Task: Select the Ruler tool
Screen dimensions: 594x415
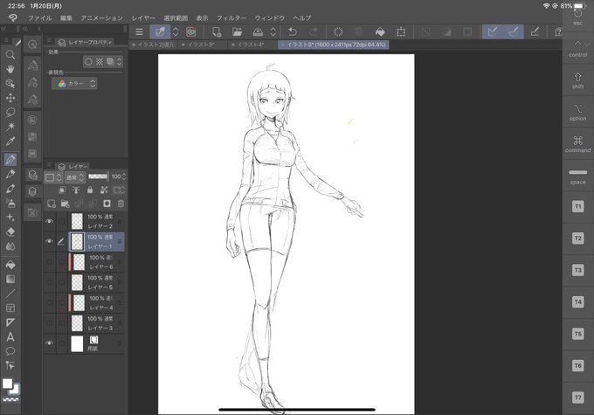Action: click(10, 322)
